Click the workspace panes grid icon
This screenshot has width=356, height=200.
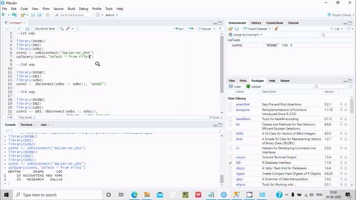(x=98, y=15)
